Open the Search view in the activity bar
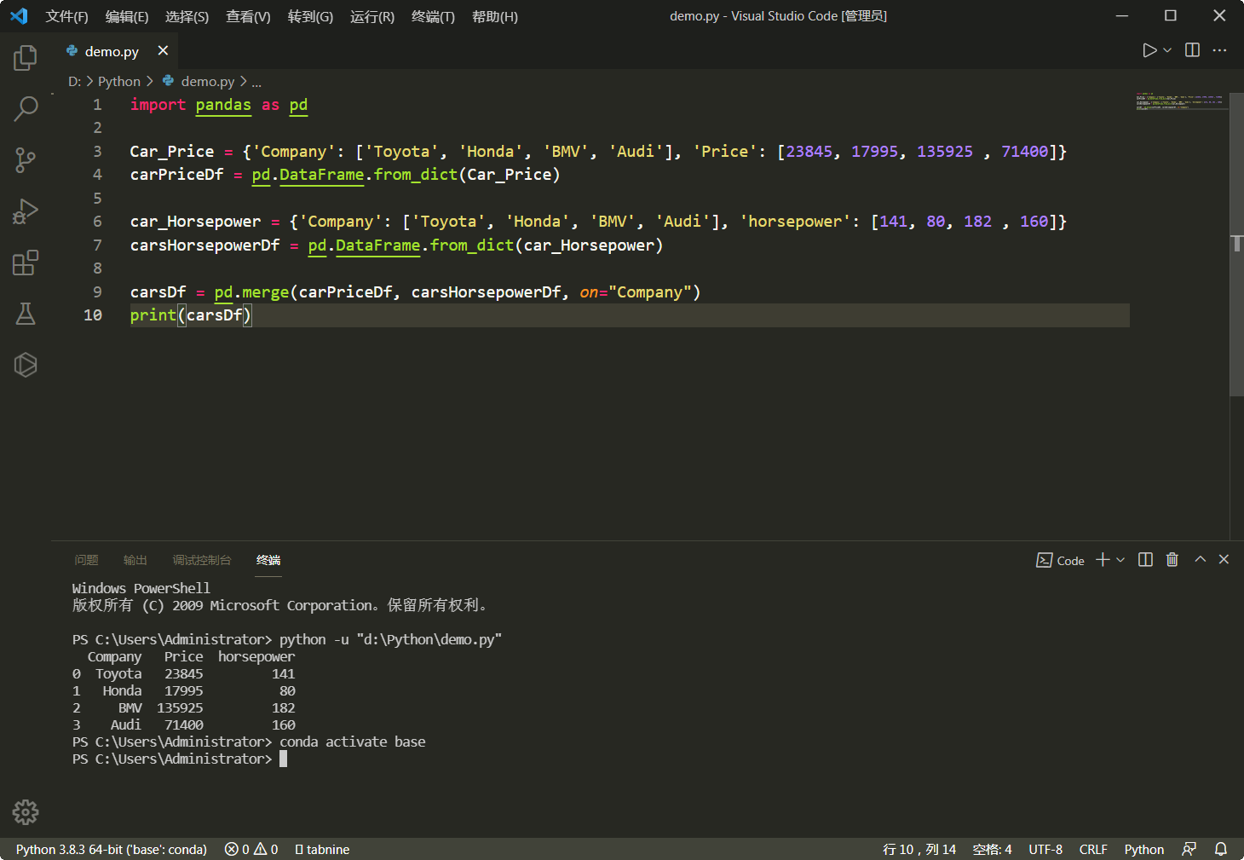 click(25, 109)
